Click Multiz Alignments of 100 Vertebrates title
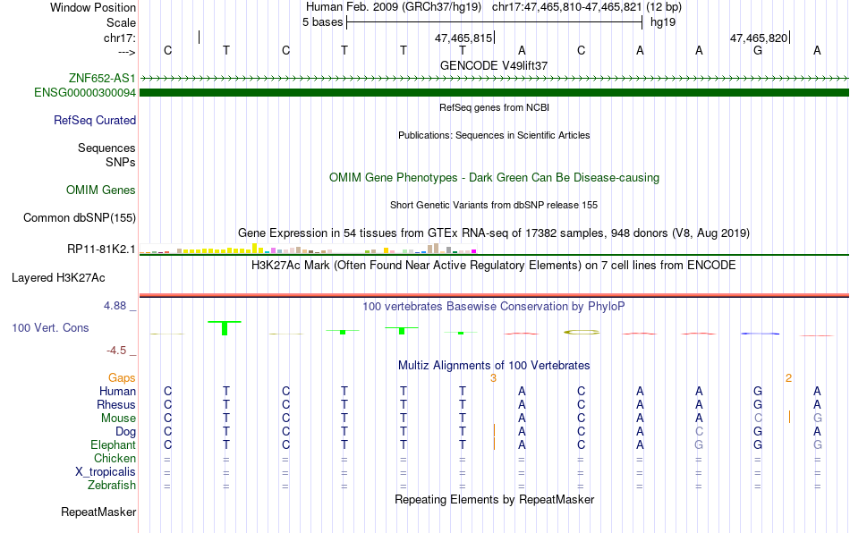This screenshot has width=850, height=533. pos(494,365)
